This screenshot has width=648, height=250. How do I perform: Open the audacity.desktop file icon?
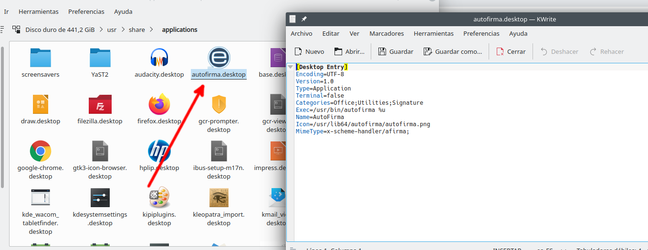click(159, 58)
